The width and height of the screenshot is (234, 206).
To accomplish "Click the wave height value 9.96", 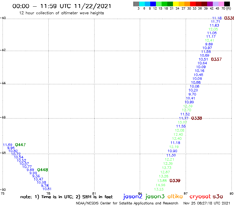I will [11, 148].
